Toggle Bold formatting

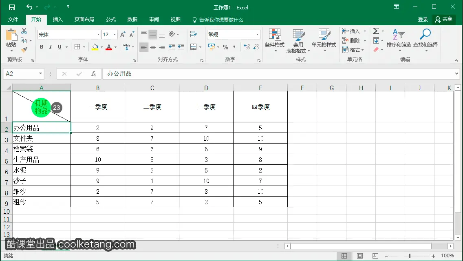click(42, 47)
